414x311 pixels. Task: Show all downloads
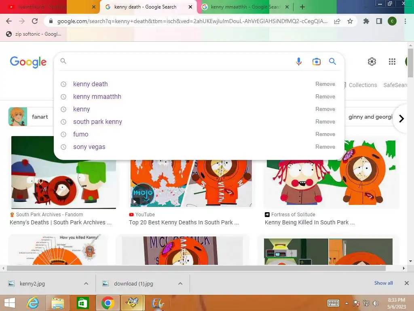pyautogui.click(x=383, y=283)
